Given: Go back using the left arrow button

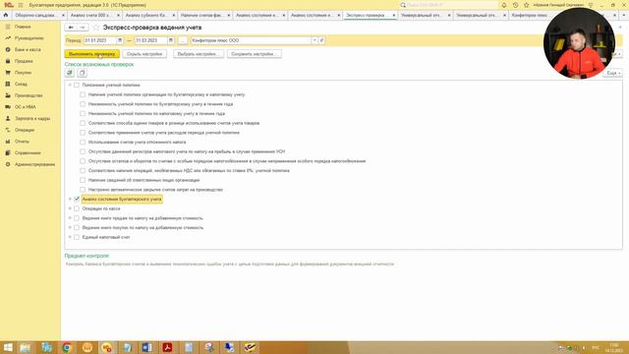Looking at the screenshot, I should click(x=71, y=28).
